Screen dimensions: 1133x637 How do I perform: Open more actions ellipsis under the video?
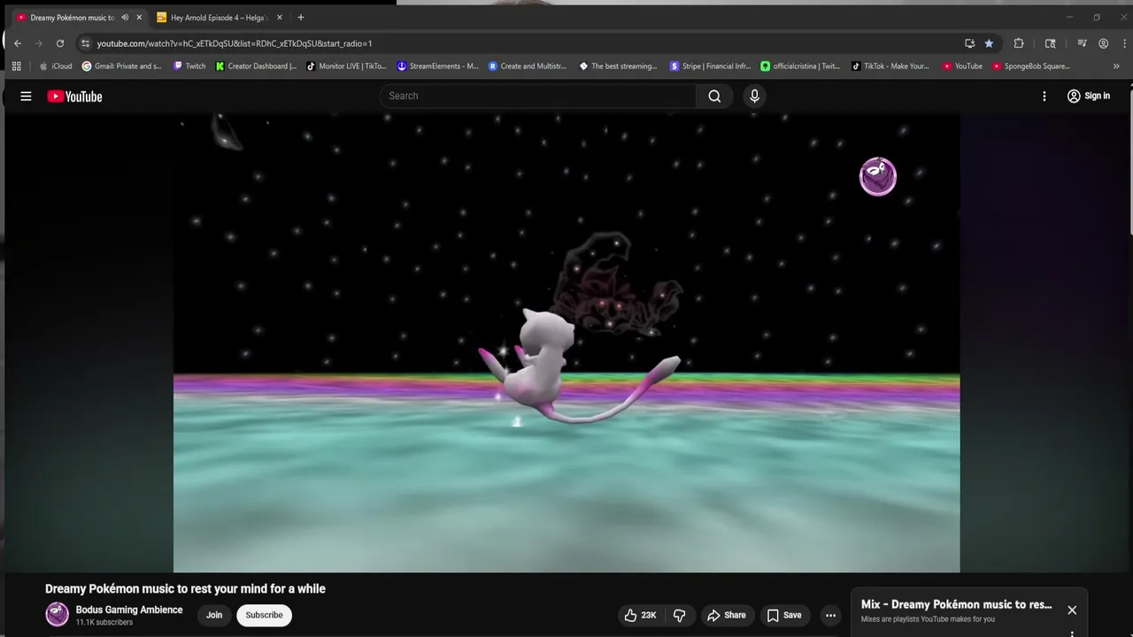(830, 615)
